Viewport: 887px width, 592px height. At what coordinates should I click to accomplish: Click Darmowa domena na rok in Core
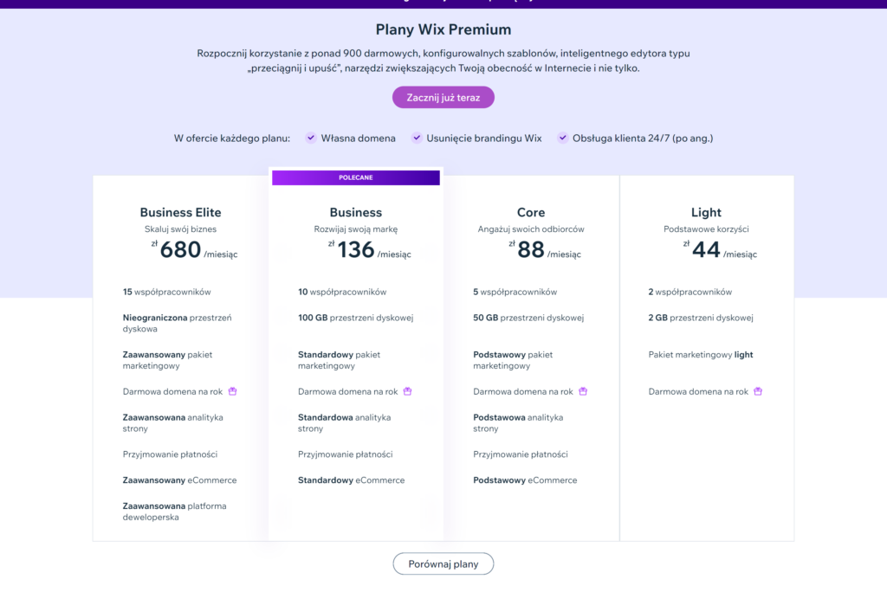click(522, 392)
